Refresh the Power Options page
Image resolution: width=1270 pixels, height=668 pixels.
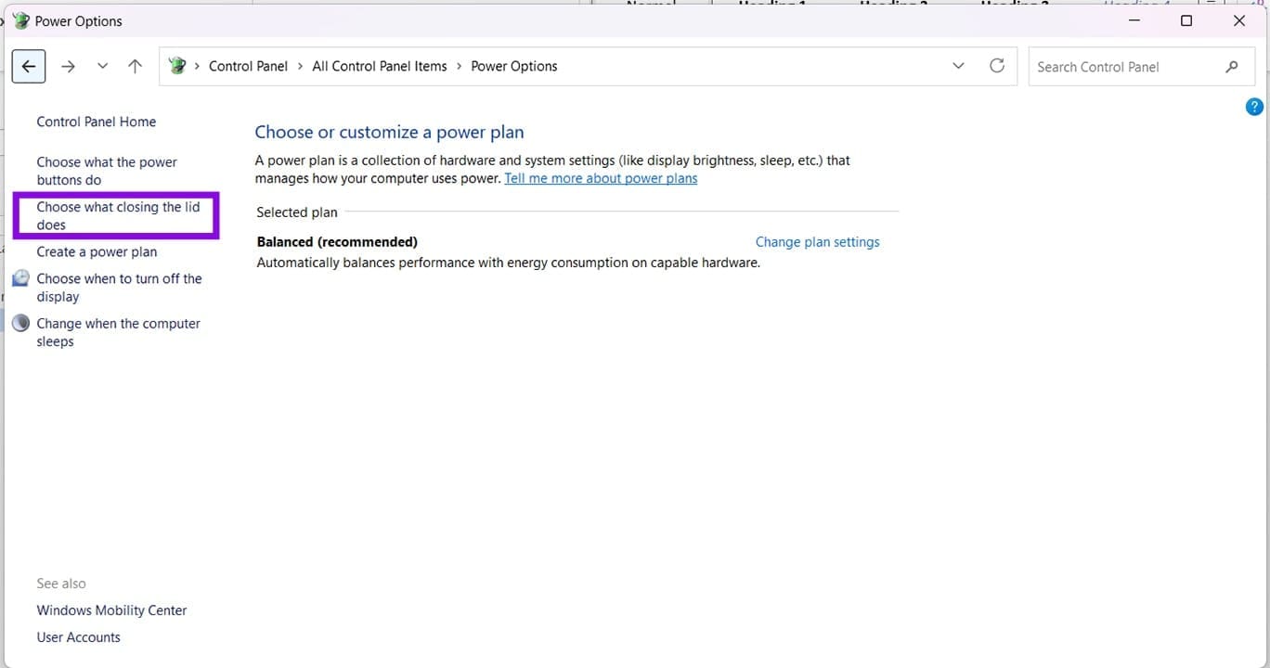point(997,66)
